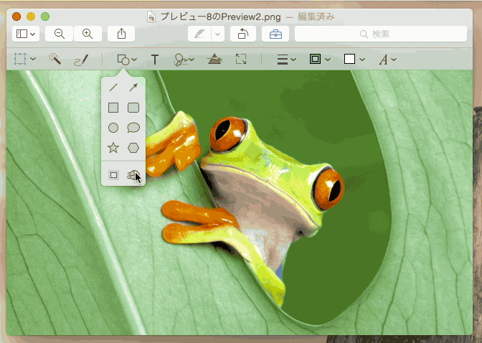Click the プレビュー8のPreview2.png window title
Viewport: 482px width, 343px height.
(x=221, y=17)
